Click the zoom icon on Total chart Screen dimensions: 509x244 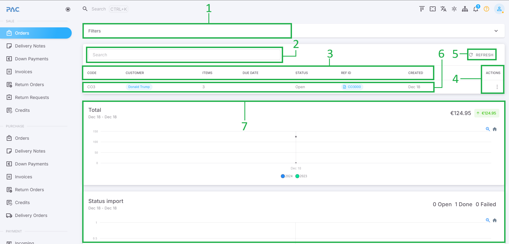pyautogui.click(x=488, y=129)
